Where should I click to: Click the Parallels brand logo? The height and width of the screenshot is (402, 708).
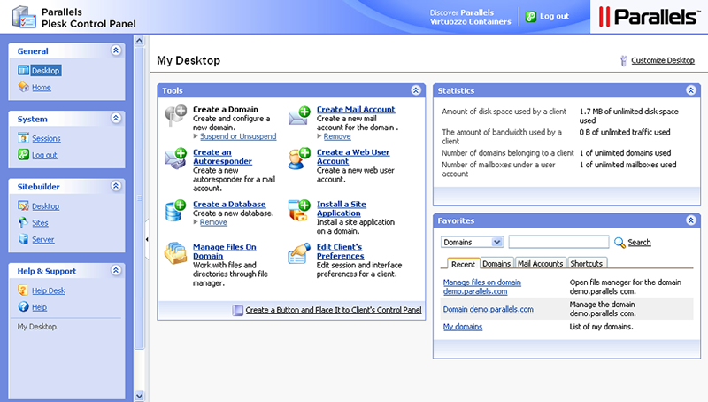point(649,17)
